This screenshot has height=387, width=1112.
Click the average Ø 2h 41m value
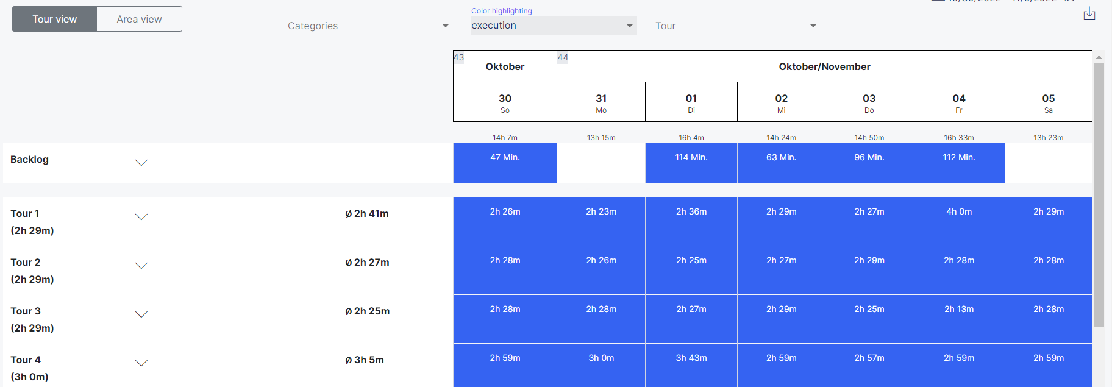click(x=367, y=213)
